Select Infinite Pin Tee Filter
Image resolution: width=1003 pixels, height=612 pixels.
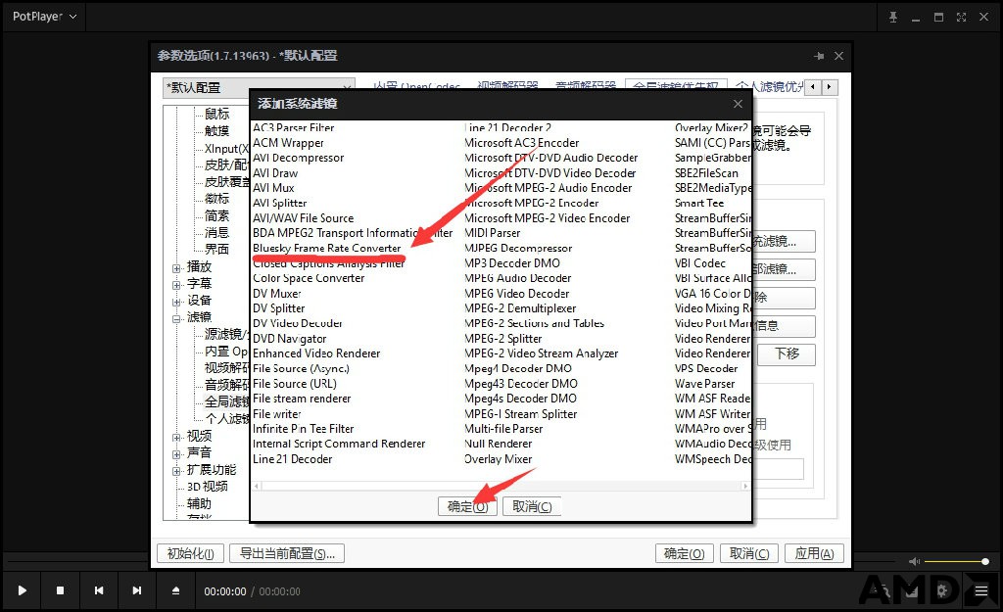coord(303,429)
